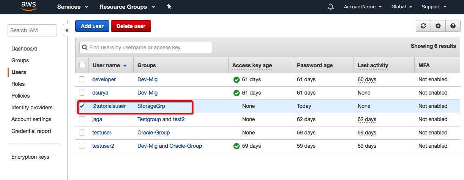464x180 pixels.
Task: Expand the Services dropdown menu
Action: [x=73, y=7]
